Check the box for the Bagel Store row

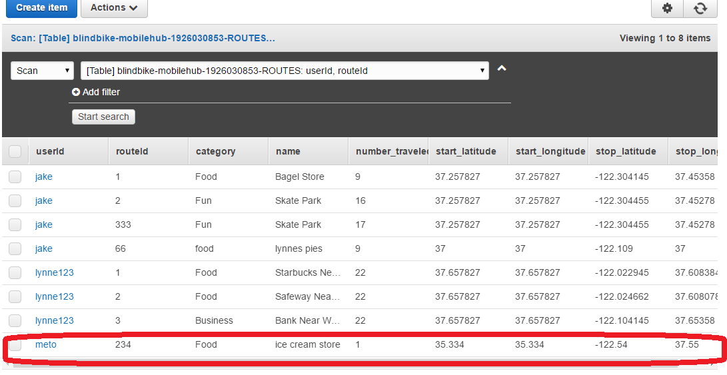pyautogui.click(x=15, y=177)
